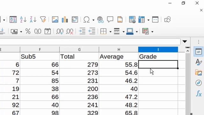The height and width of the screenshot is (115, 204).
Task: Apply border color blue swatch
Action: [x=130, y=31]
